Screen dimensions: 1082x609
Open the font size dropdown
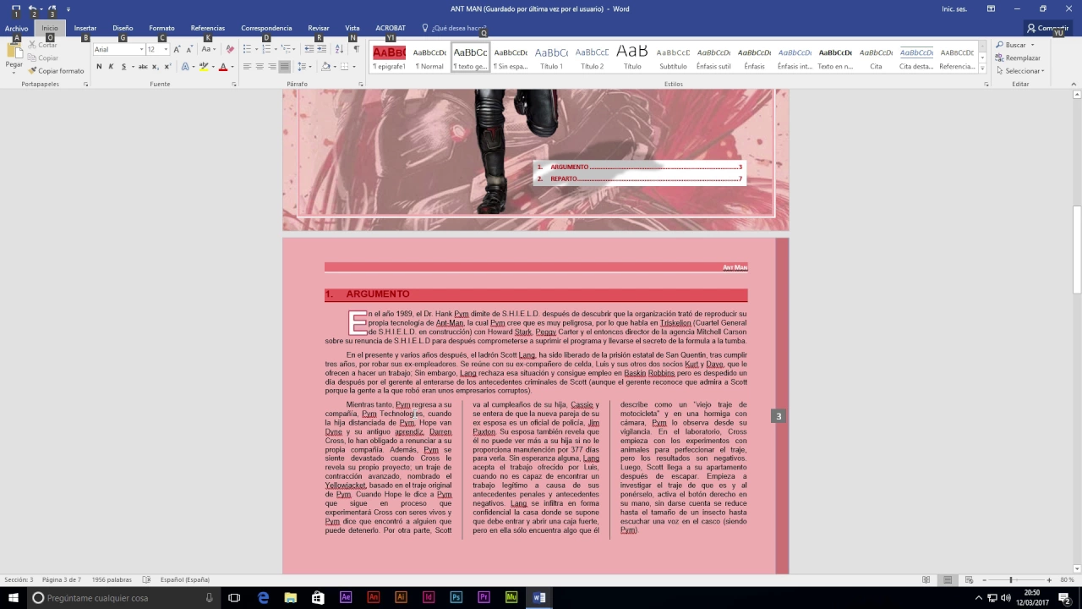[x=166, y=49]
